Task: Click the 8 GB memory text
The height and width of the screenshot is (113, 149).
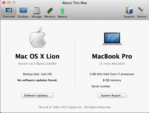Action: point(112,80)
